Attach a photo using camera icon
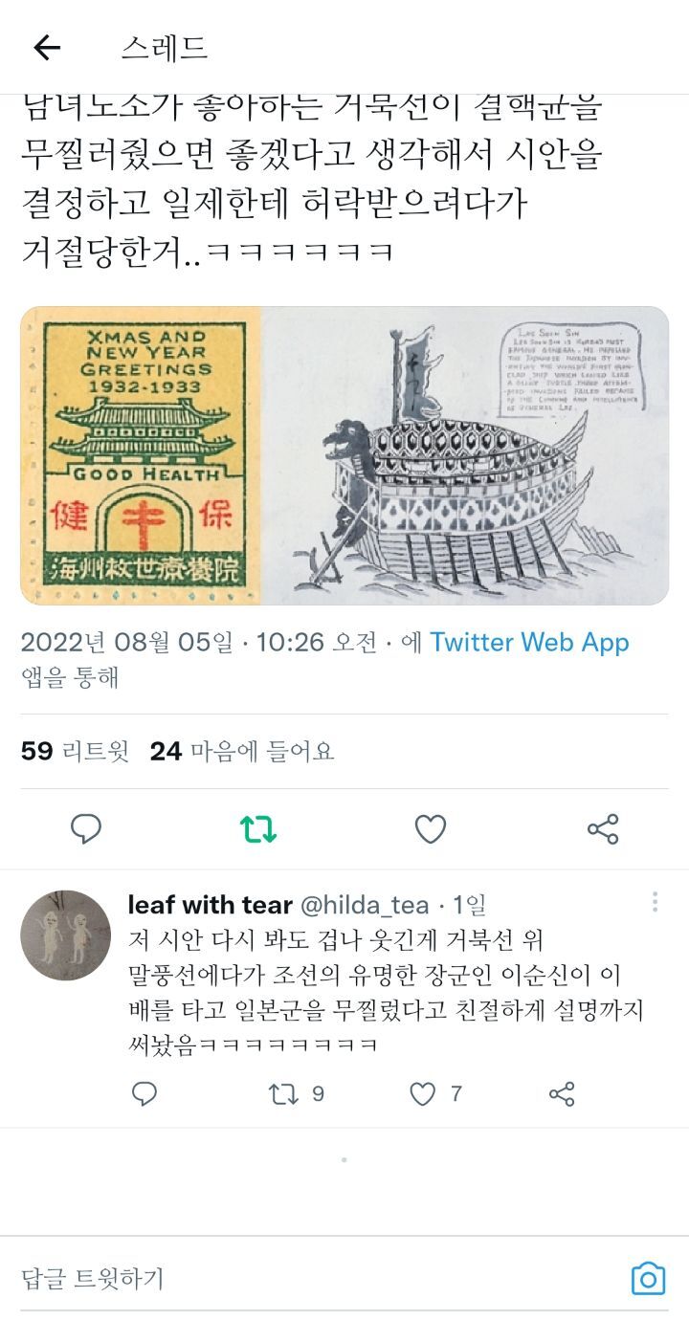Viewport: 689px width, 1320px height. click(648, 1279)
